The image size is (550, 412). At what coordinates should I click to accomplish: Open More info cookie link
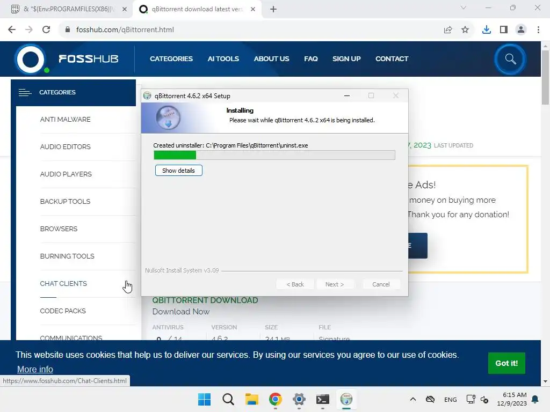(x=35, y=369)
